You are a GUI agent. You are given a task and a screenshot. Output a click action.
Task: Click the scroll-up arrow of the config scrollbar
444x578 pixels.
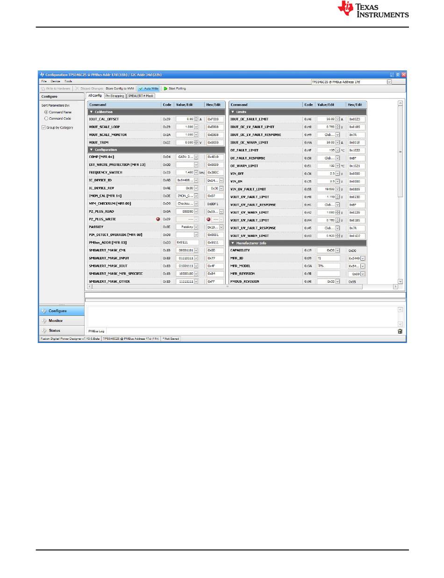[400, 103]
